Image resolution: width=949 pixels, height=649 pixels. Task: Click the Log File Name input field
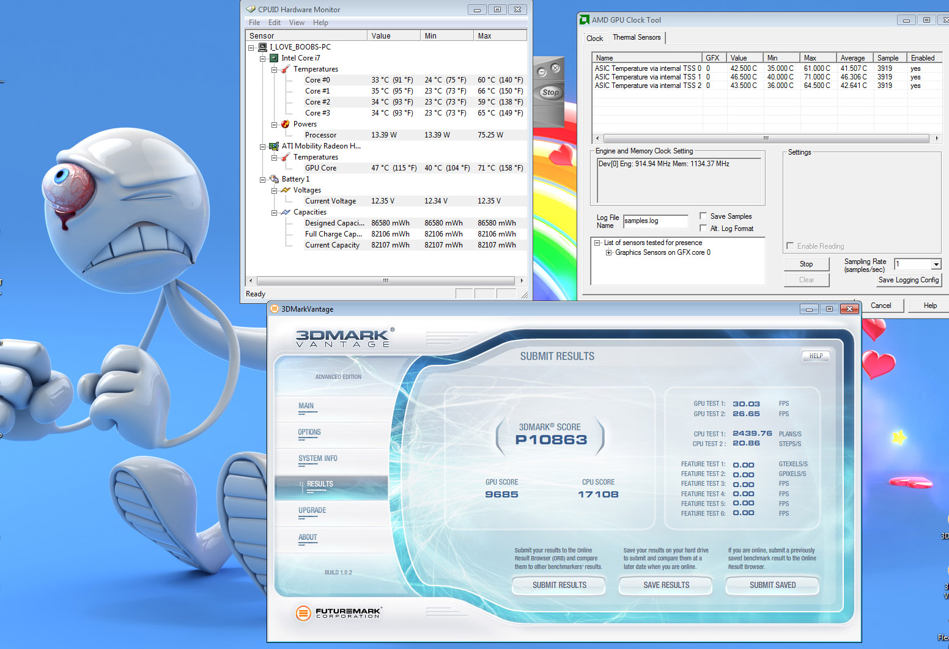655,221
